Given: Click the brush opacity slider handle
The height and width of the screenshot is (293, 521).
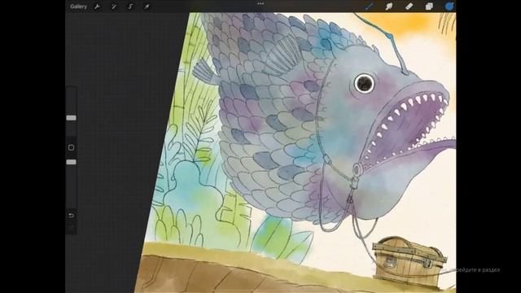Looking at the screenshot, I should pyautogui.click(x=71, y=162).
